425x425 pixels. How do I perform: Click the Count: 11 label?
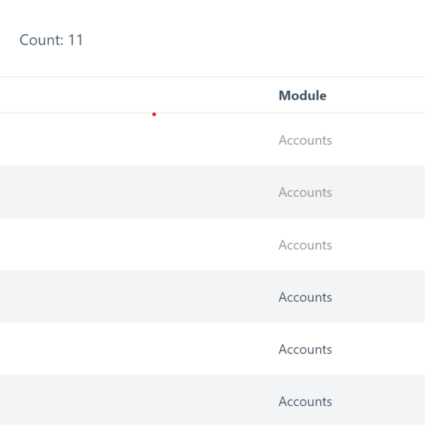point(51,40)
